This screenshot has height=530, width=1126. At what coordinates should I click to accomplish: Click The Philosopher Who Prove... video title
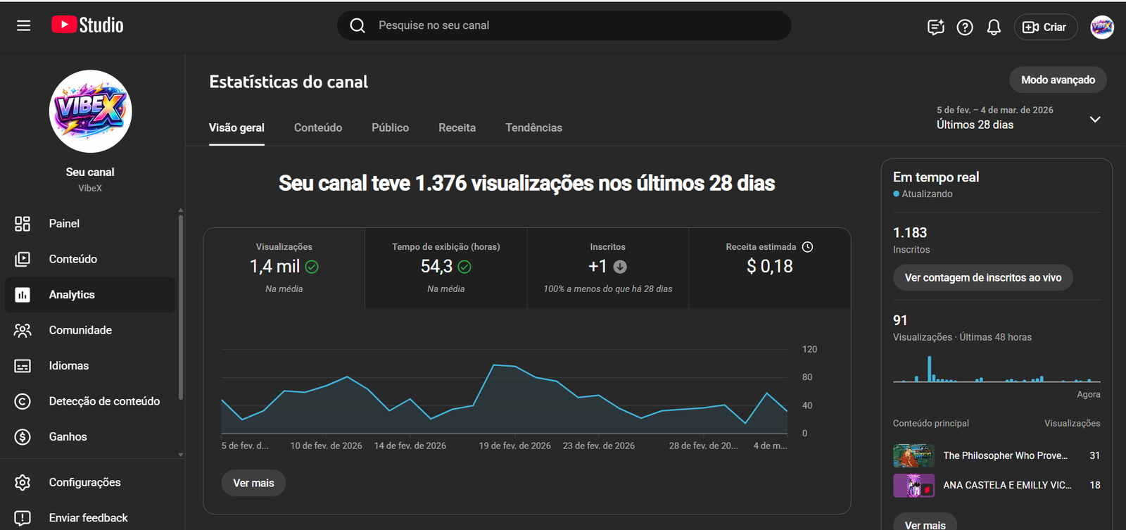1005,456
